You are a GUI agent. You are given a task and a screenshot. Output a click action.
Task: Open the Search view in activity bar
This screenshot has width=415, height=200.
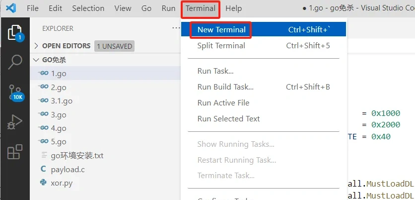click(15, 62)
